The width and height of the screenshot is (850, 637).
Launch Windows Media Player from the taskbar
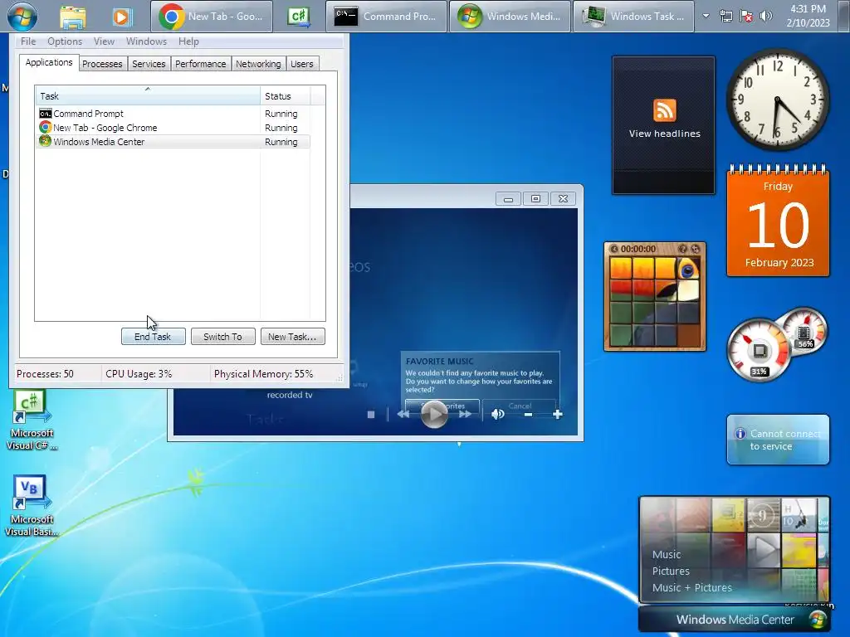[123, 17]
